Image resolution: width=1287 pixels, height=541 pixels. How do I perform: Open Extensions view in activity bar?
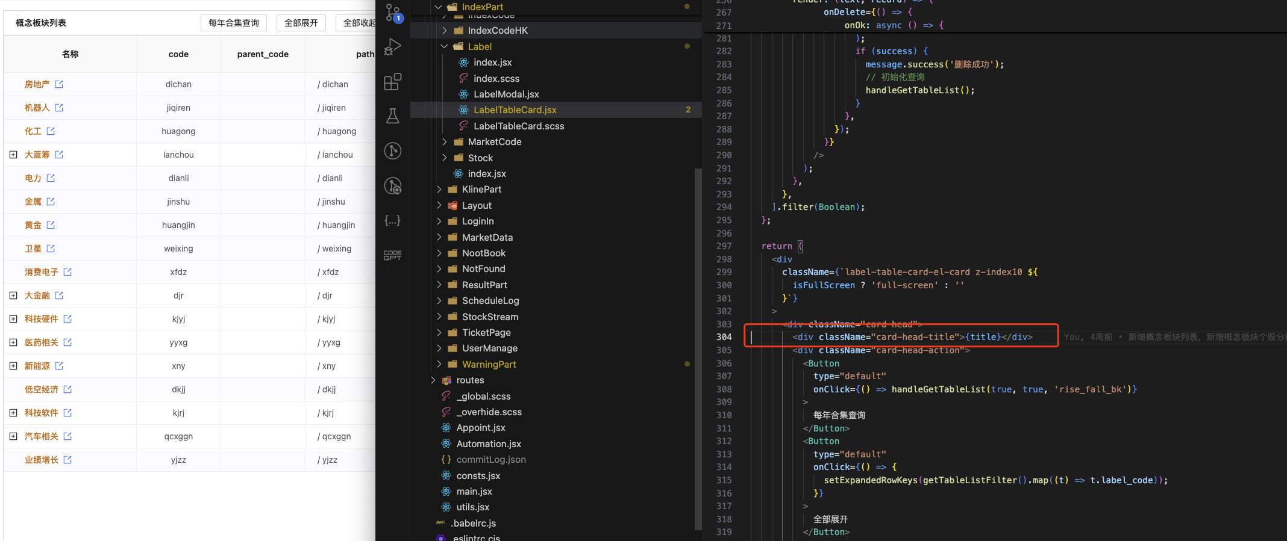click(393, 81)
